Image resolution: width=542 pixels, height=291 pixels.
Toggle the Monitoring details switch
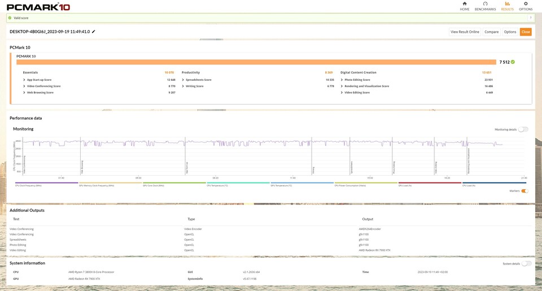pos(523,129)
